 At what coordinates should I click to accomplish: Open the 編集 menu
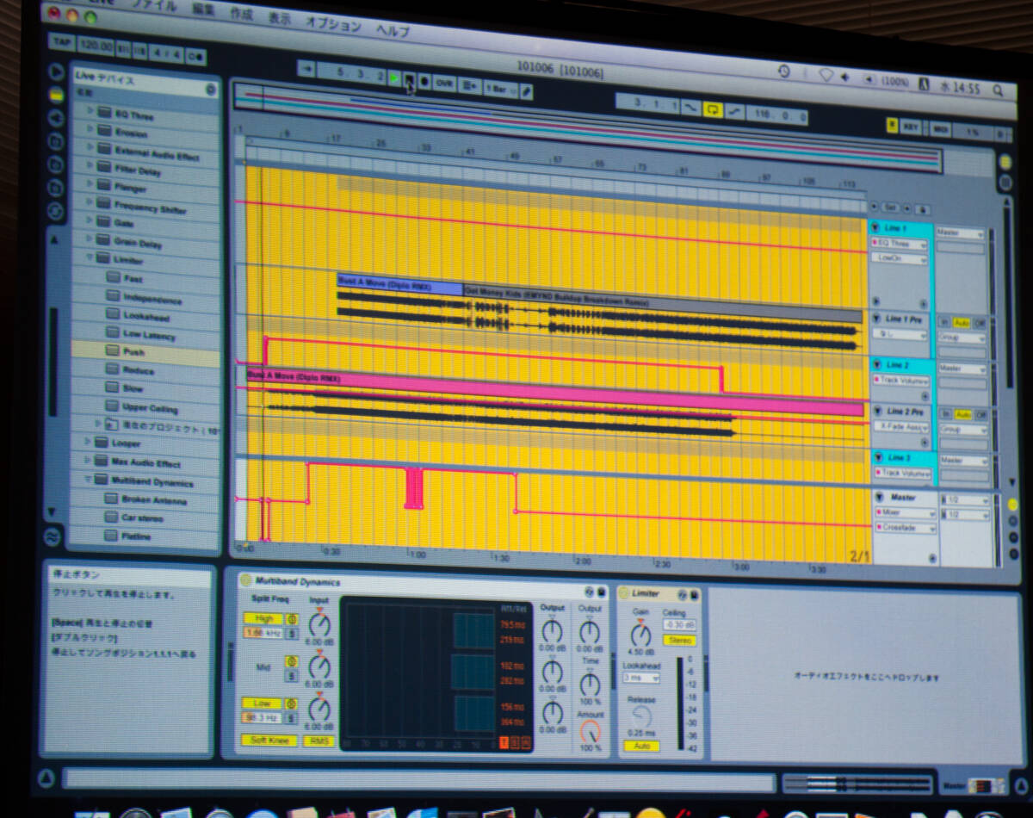pyautogui.click(x=204, y=9)
